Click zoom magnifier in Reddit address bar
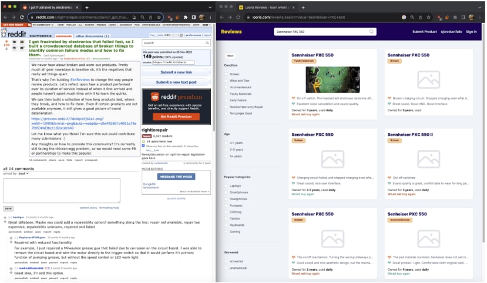The height and width of the screenshot is (283, 487). point(142,17)
